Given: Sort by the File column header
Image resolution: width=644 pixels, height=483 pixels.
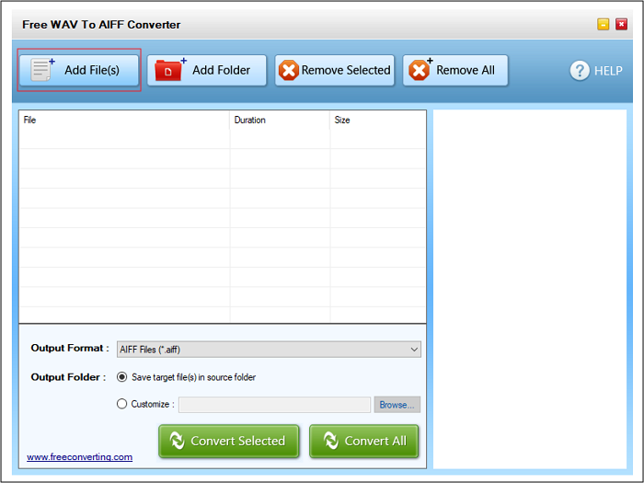Looking at the screenshot, I should (124, 121).
